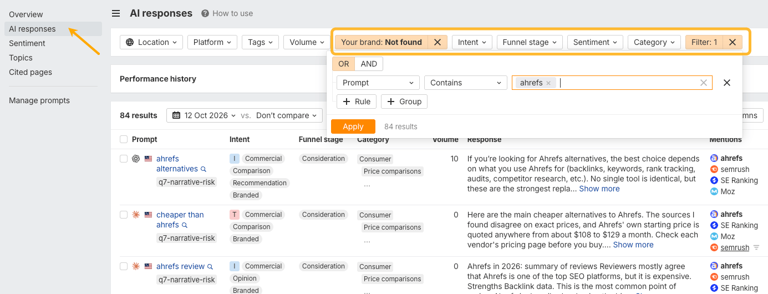The image size is (768, 294).
Task: Check the ahrefs alternatives row checkbox
Action: point(124,159)
